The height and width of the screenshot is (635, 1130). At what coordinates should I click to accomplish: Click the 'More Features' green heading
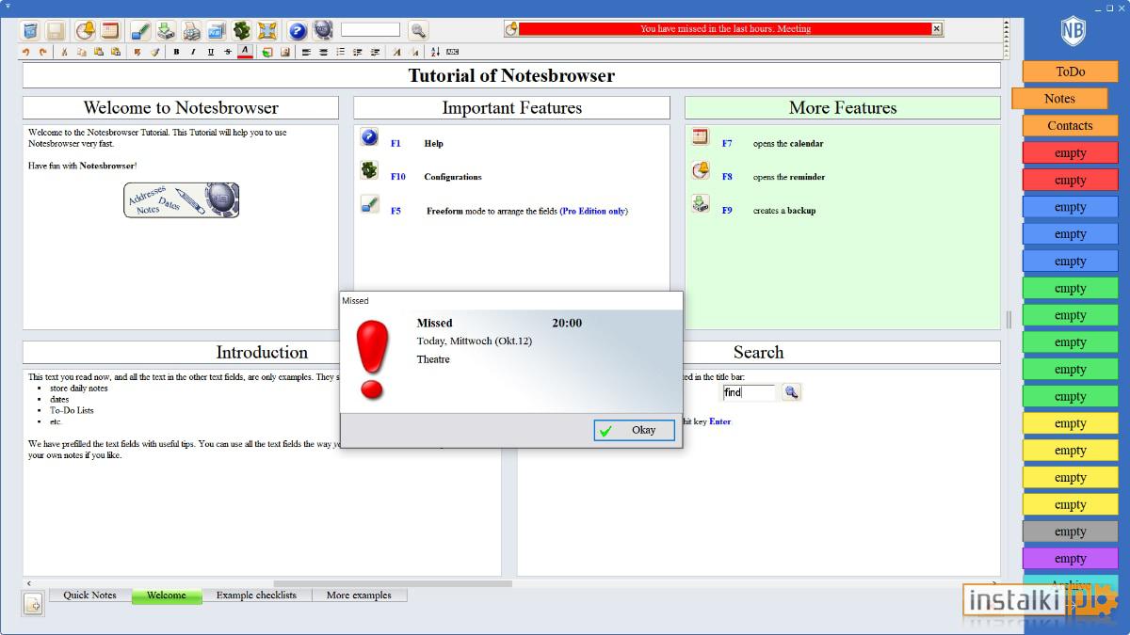coord(842,108)
